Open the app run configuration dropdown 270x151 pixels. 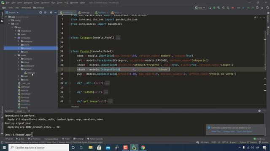[x=200, y=8]
